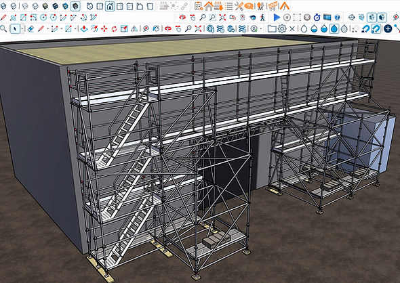The image size is (400, 283).
Task: Open the dropdown beside the Rectangle tool
Action: (75, 29)
